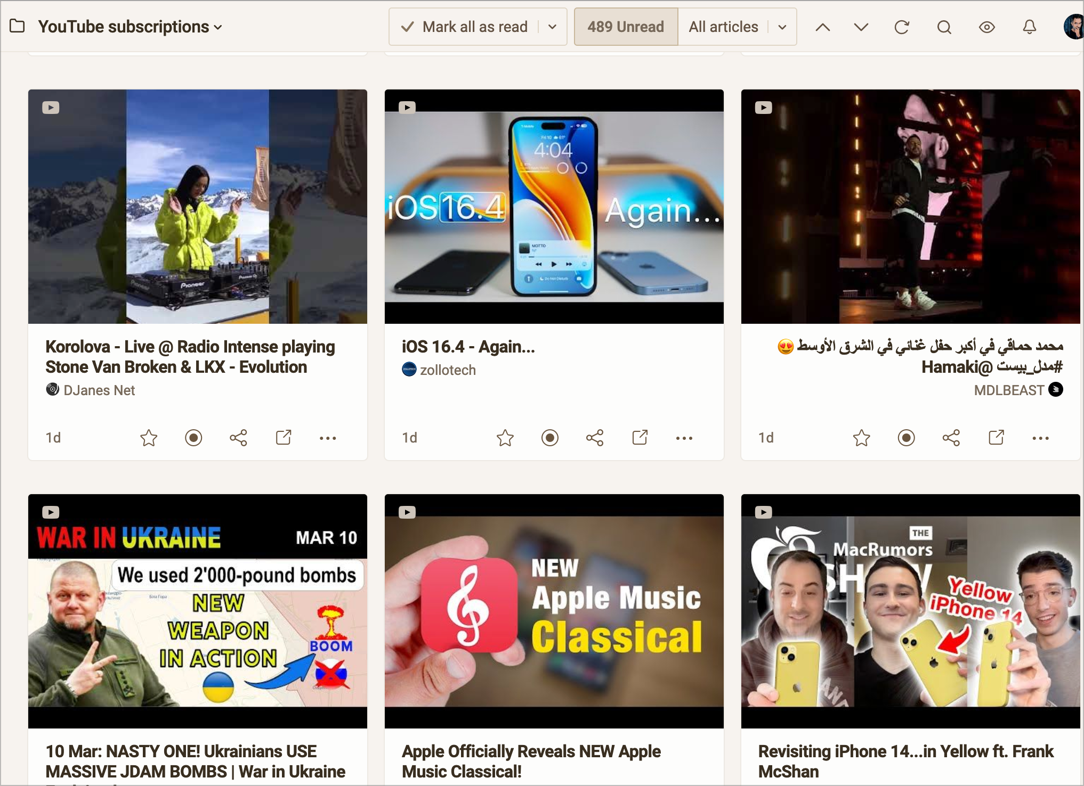The height and width of the screenshot is (786, 1084).
Task: Jump to previous article with up chevron
Action: (x=822, y=26)
